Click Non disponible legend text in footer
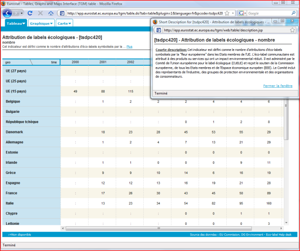Viewport: 300px width, 251px height. click(x=20, y=234)
